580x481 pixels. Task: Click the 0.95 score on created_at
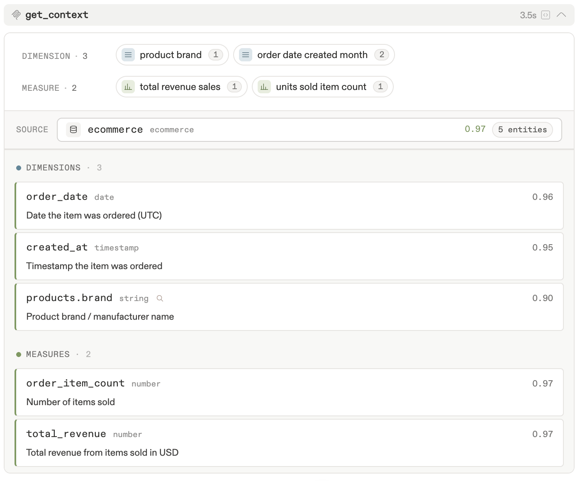coord(543,248)
